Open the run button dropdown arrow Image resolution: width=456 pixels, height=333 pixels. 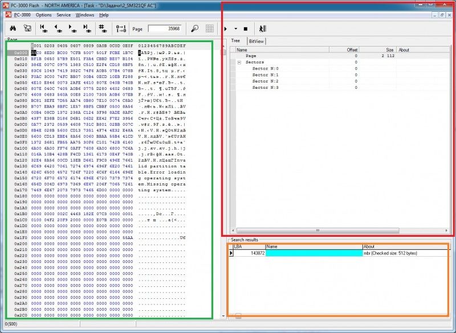(x=235, y=28)
